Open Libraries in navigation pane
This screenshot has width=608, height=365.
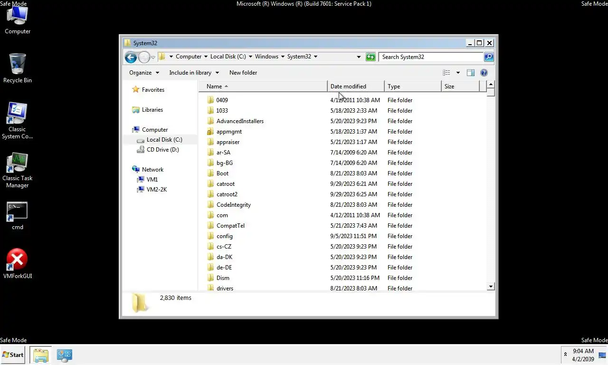coord(148,110)
